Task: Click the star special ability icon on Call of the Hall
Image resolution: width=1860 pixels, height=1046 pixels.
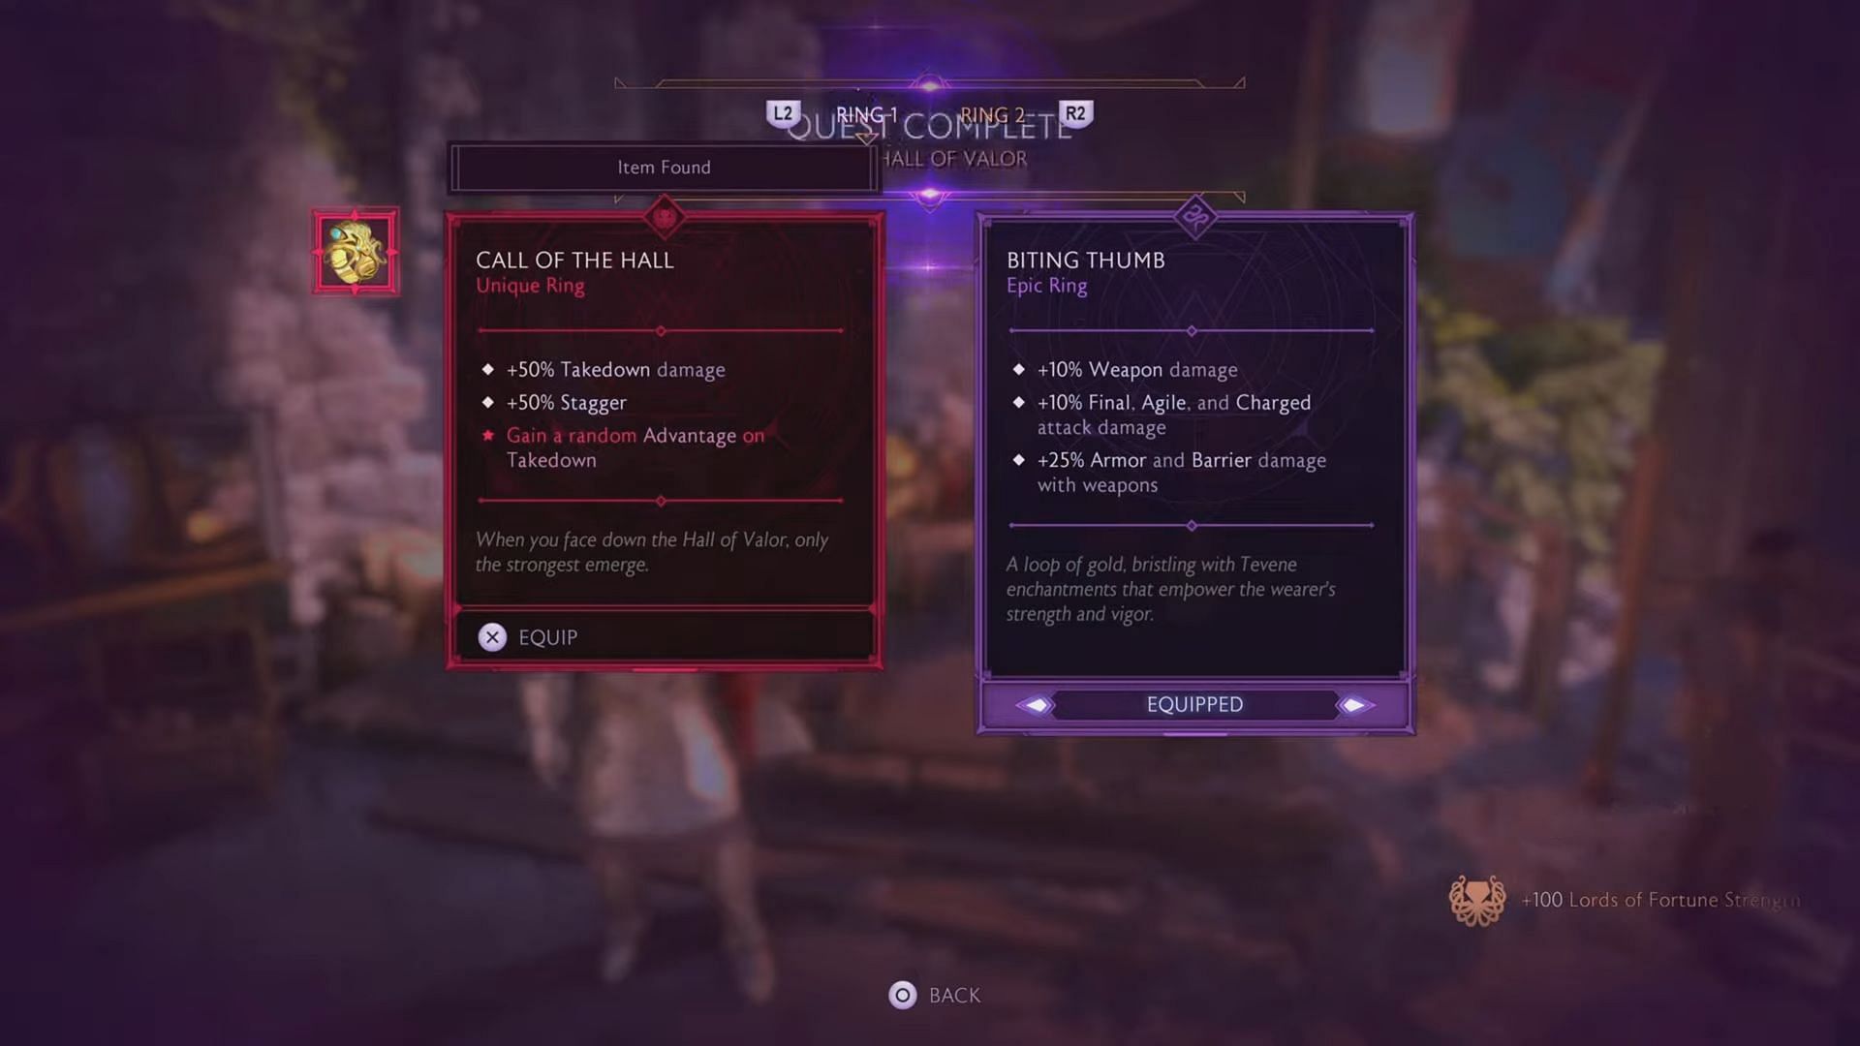Action: (489, 434)
